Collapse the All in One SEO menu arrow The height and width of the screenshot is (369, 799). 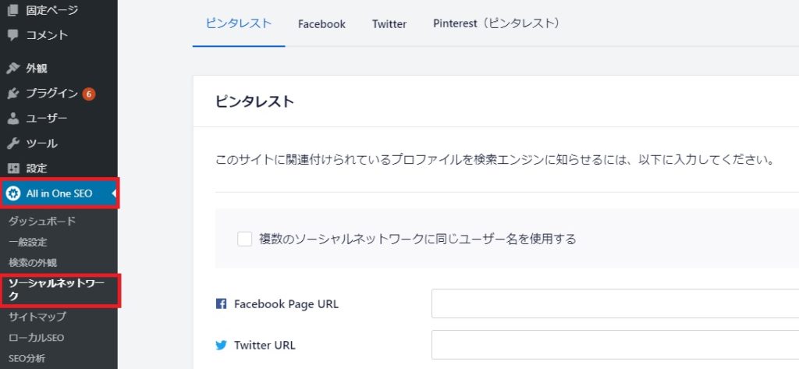114,193
